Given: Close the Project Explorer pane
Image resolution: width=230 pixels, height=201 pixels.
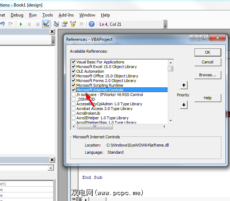Looking at the screenshot, I should tap(52, 32).
